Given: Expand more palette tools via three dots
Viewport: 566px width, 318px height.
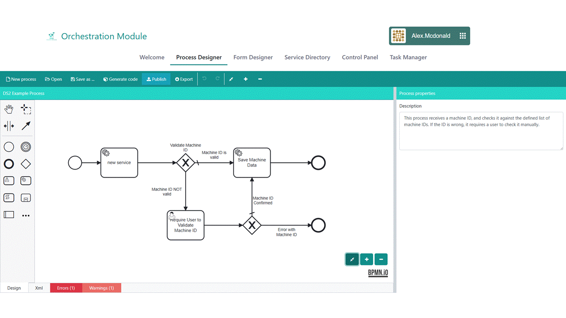Looking at the screenshot, I should click(x=26, y=216).
